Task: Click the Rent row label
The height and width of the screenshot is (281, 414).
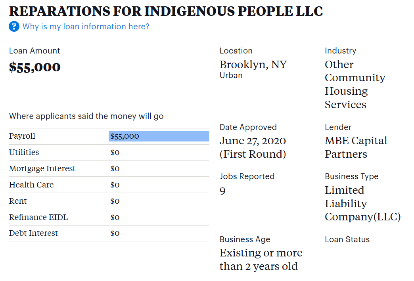Action: tap(18, 201)
